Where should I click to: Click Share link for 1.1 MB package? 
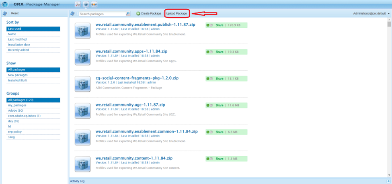[x=219, y=159]
